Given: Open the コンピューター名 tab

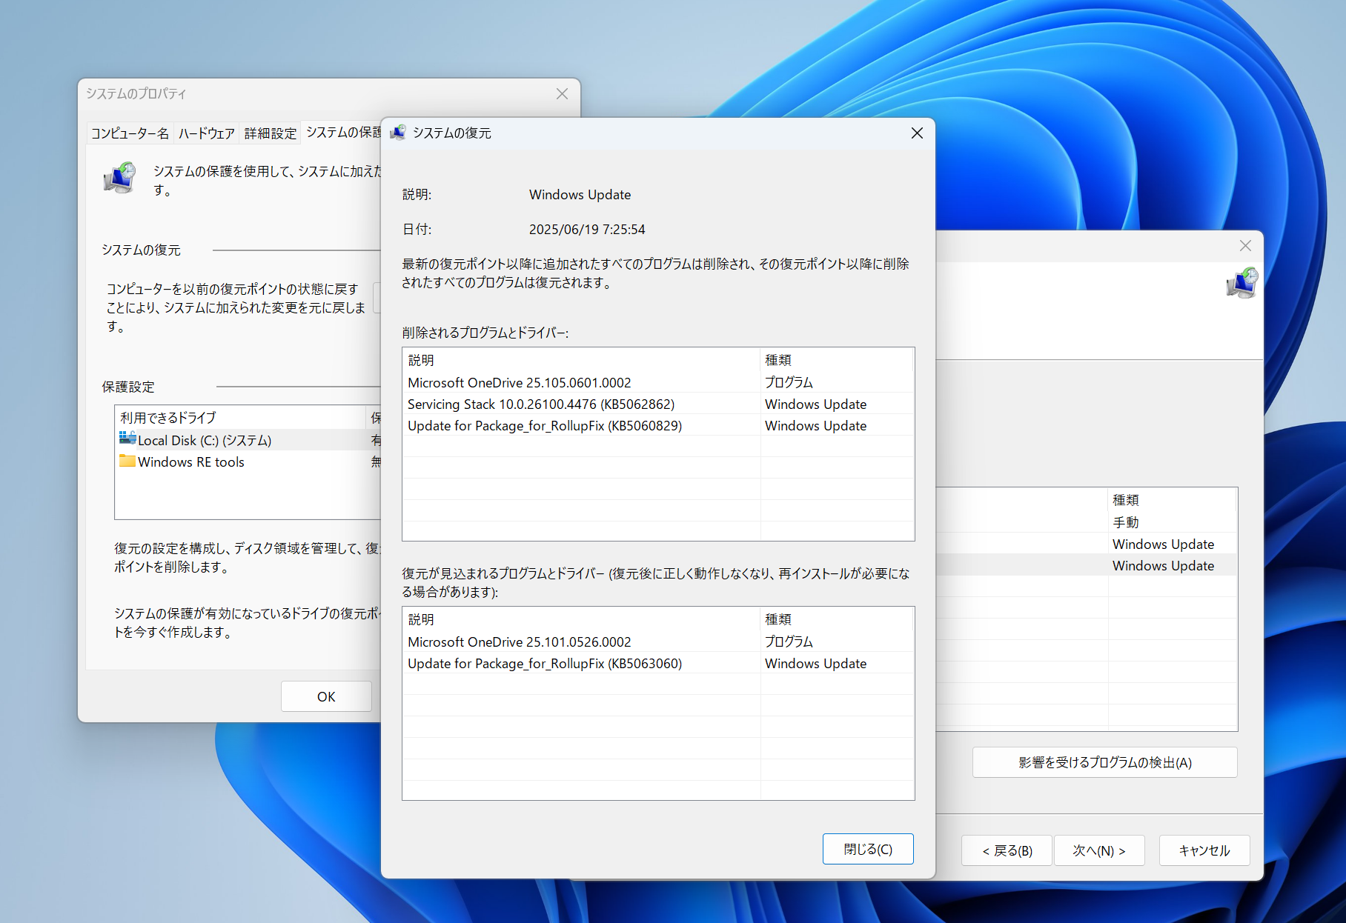Looking at the screenshot, I should tap(130, 132).
